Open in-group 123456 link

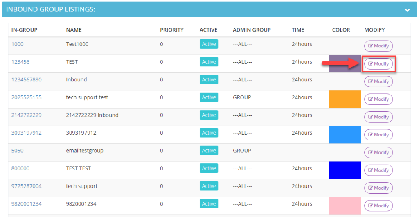click(20, 62)
